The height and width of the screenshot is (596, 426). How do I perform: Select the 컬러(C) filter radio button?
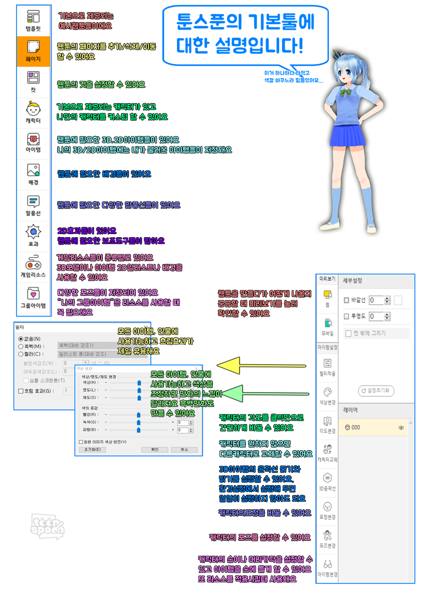(x=21, y=354)
